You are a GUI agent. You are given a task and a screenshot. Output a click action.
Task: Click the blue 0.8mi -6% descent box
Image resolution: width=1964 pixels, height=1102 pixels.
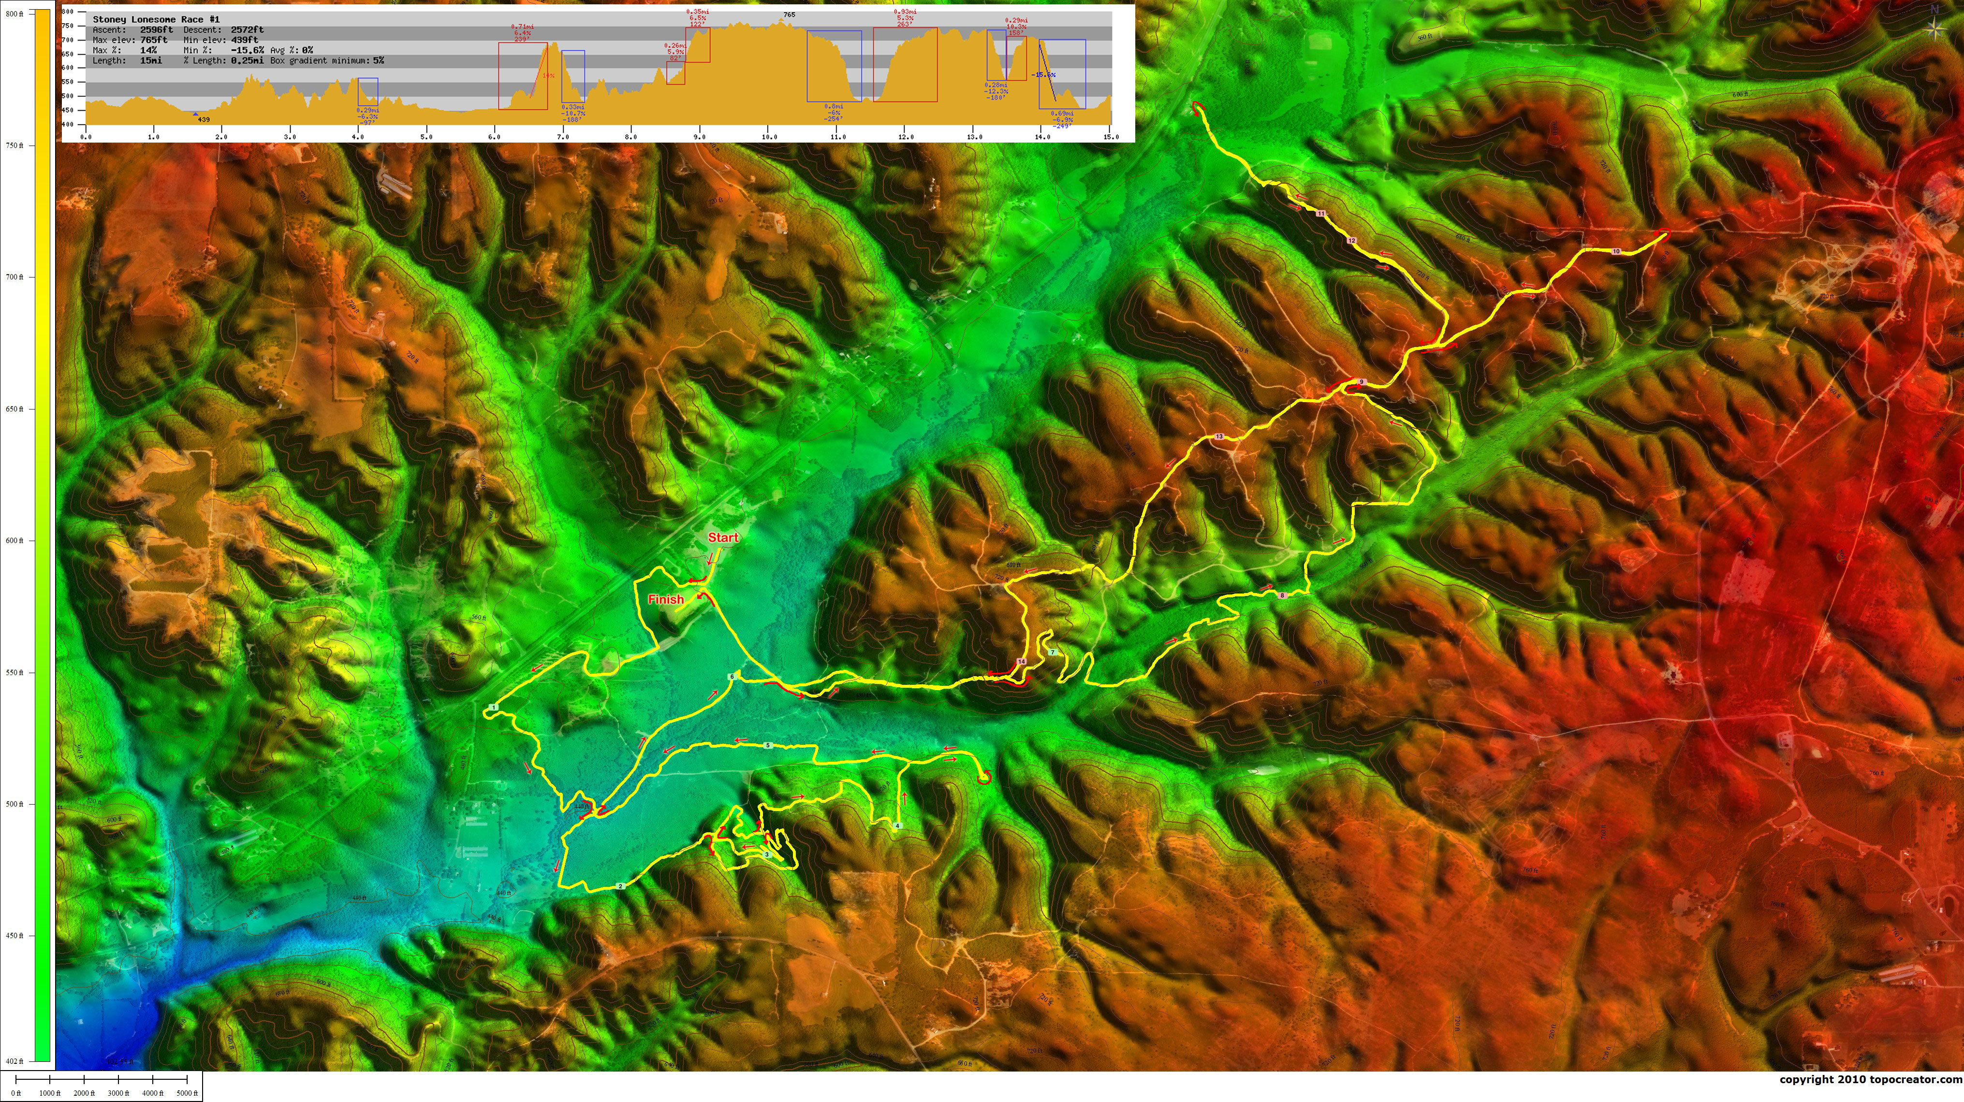pyautogui.click(x=834, y=66)
